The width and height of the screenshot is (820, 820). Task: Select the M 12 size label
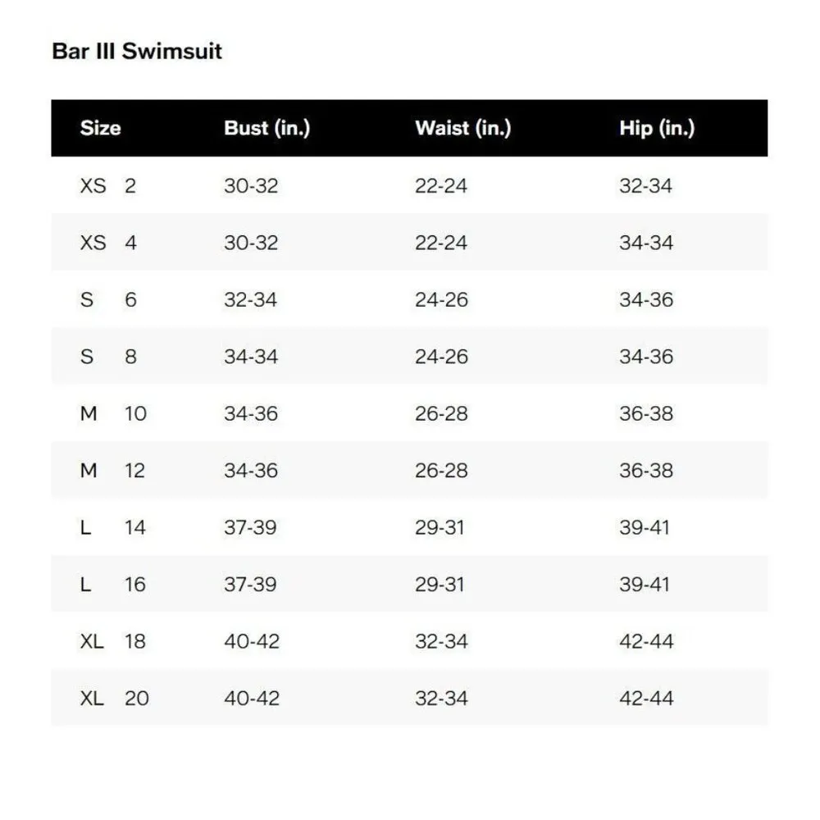coord(113,471)
